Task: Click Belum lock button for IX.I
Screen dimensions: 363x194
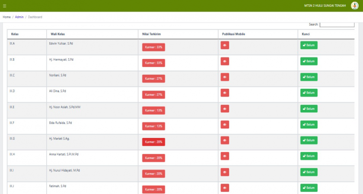Action: click(x=309, y=172)
